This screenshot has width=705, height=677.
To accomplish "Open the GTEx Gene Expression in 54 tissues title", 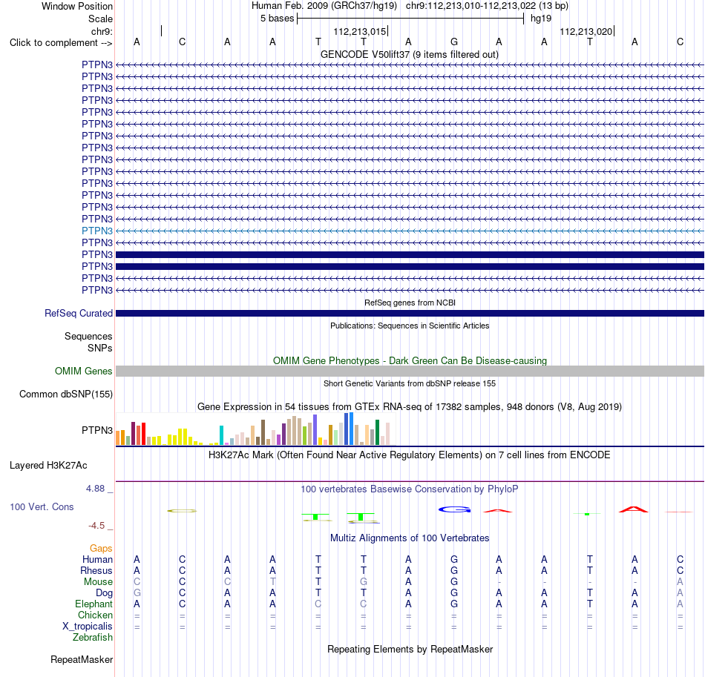I will (410, 406).
